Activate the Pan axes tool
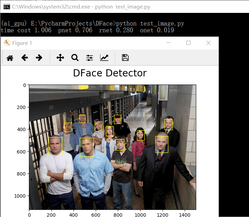This screenshot has height=217, width=249. tap(60, 58)
